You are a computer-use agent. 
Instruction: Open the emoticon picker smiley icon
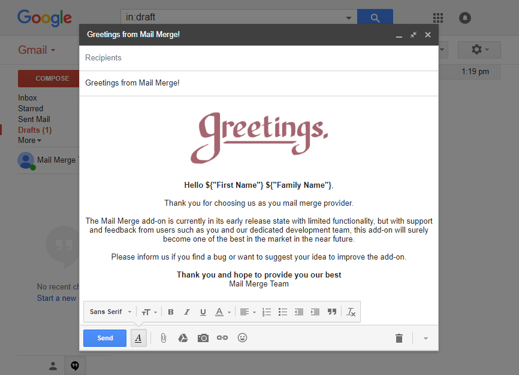tap(242, 338)
